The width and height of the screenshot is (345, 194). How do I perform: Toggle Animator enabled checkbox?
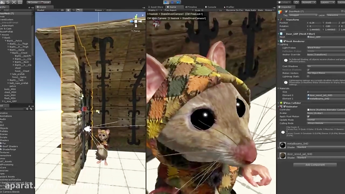click(284, 107)
